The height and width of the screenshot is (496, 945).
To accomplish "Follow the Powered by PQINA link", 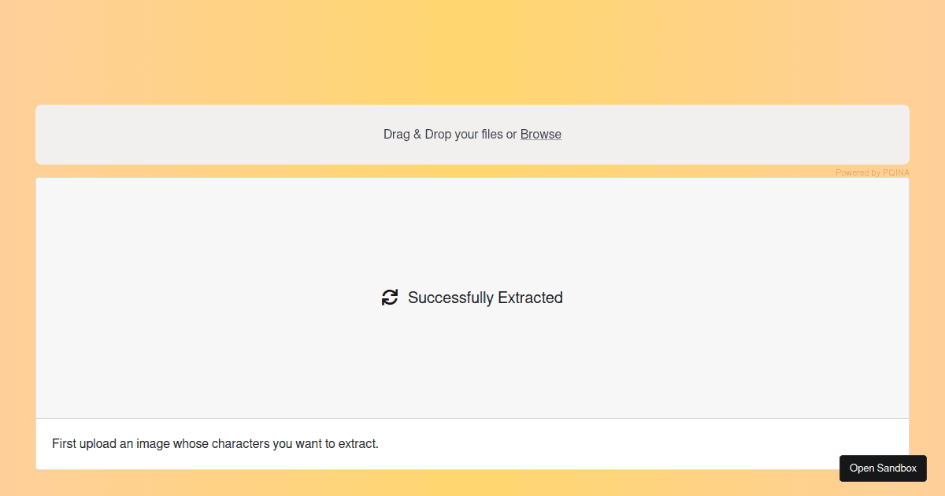I will (873, 172).
